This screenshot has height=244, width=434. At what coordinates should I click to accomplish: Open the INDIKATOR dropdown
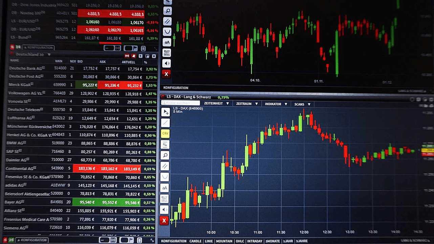pos(276,104)
